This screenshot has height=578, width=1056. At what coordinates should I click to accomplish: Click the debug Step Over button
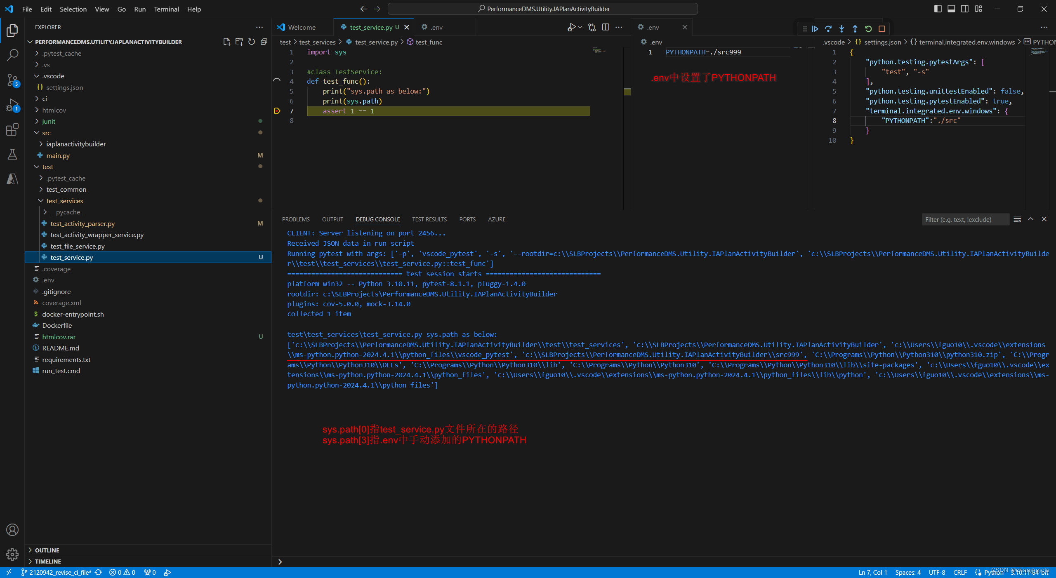[828, 29]
